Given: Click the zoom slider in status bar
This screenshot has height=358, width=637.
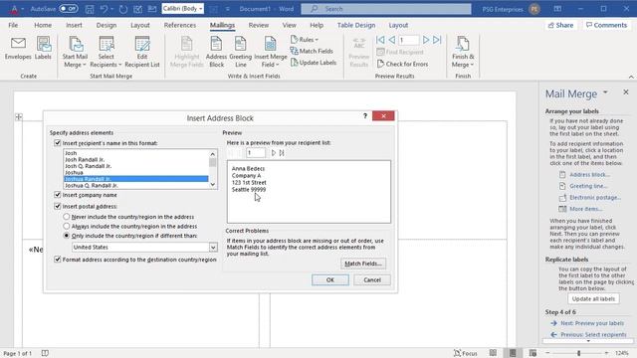Looking at the screenshot, I should (578, 353).
